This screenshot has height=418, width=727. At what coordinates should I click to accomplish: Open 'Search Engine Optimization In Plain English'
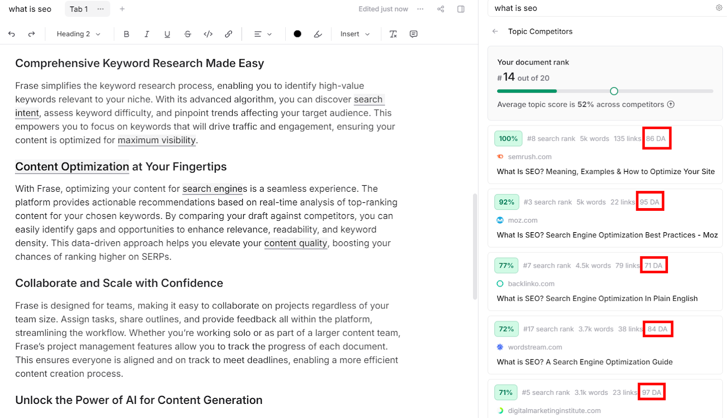[x=597, y=299]
